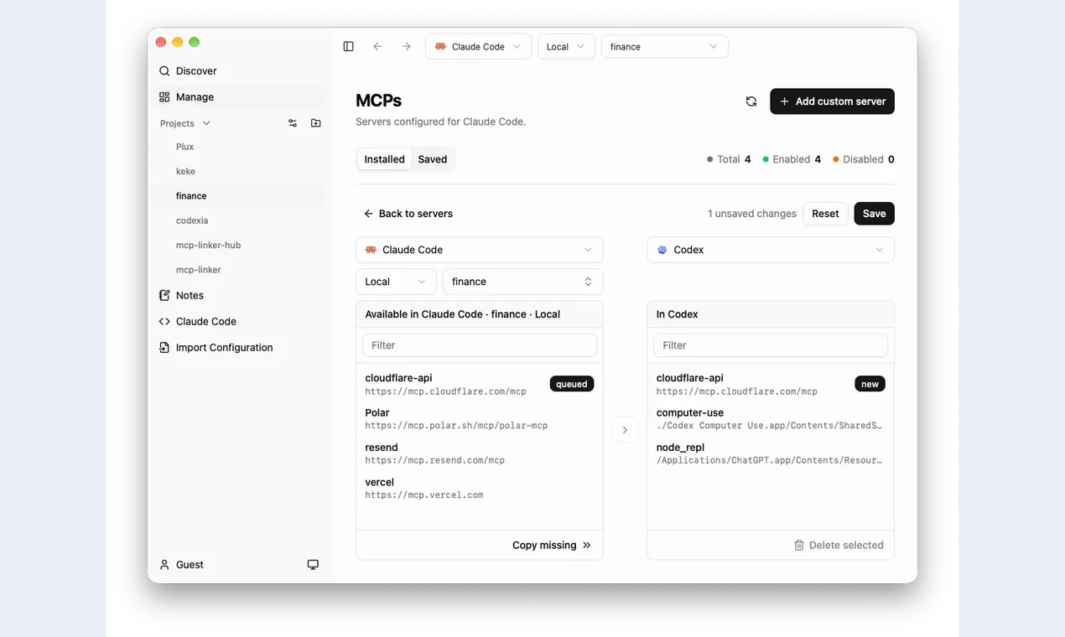Open the Codex target client dropdown
The image size is (1065, 637).
[x=771, y=250]
